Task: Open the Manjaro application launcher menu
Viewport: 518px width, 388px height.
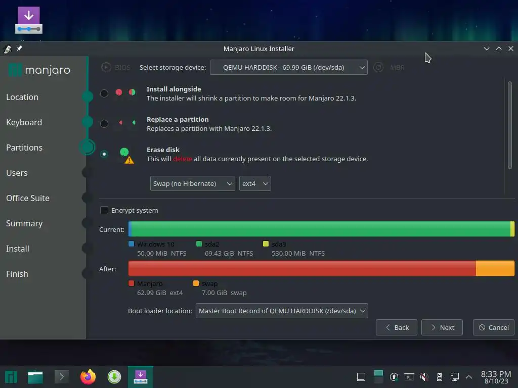Action: point(11,377)
